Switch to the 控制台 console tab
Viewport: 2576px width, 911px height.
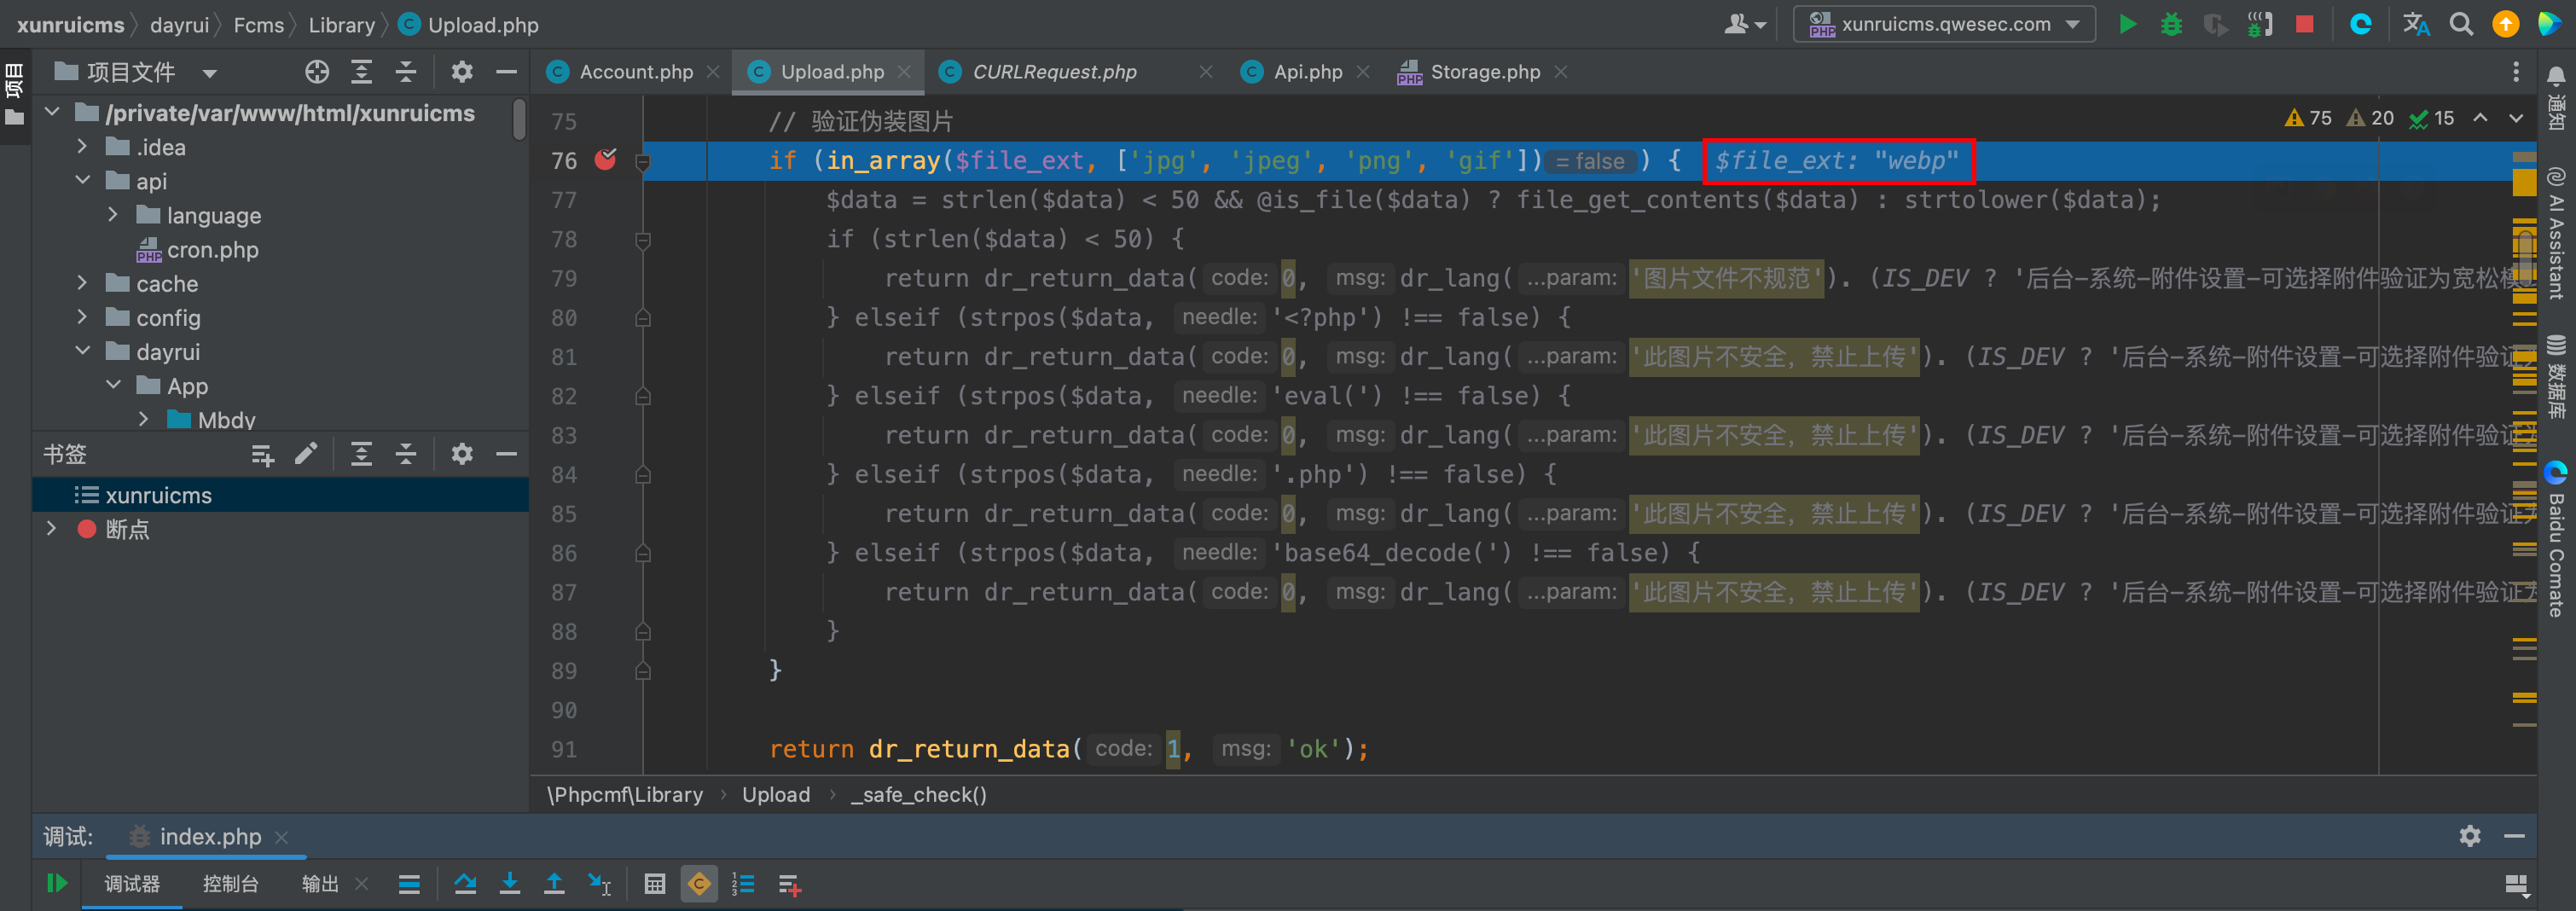pyautogui.click(x=230, y=884)
